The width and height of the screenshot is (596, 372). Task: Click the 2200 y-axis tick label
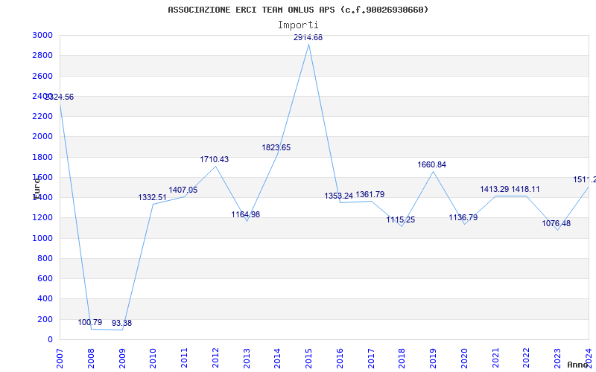point(42,116)
